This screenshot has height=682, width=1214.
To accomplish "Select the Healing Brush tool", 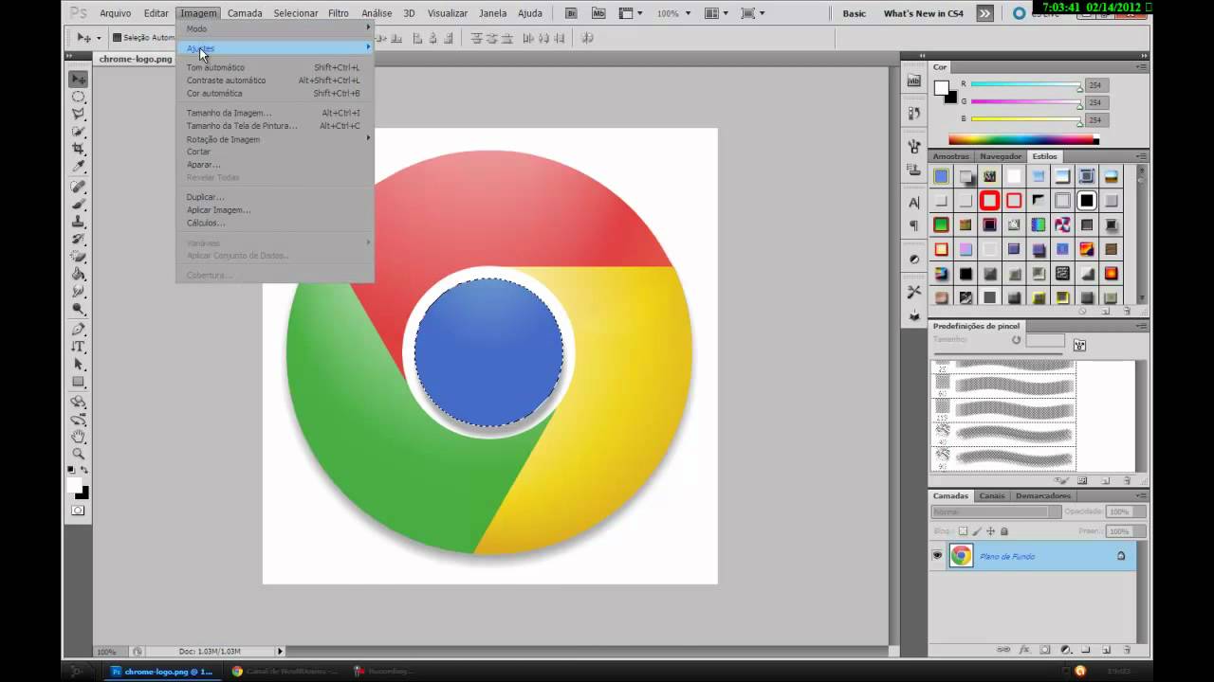I will coord(79,187).
